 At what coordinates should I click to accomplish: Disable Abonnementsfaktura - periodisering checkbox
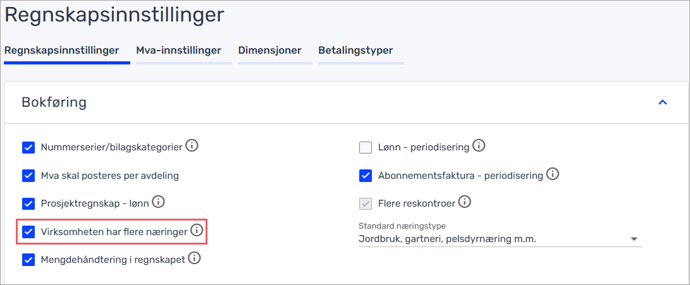pyautogui.click(x=366, y=176)
